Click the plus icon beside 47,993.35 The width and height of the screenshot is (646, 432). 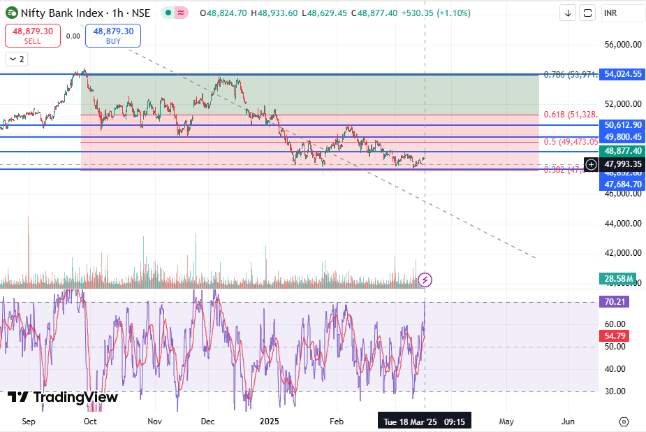(591, 164)
